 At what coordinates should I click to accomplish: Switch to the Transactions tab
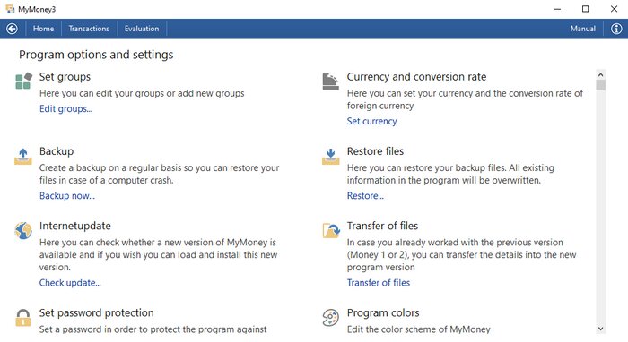89,29
